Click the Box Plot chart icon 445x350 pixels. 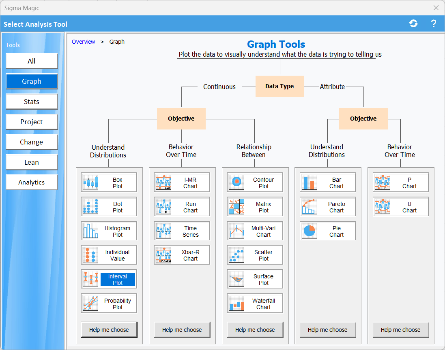90,182
